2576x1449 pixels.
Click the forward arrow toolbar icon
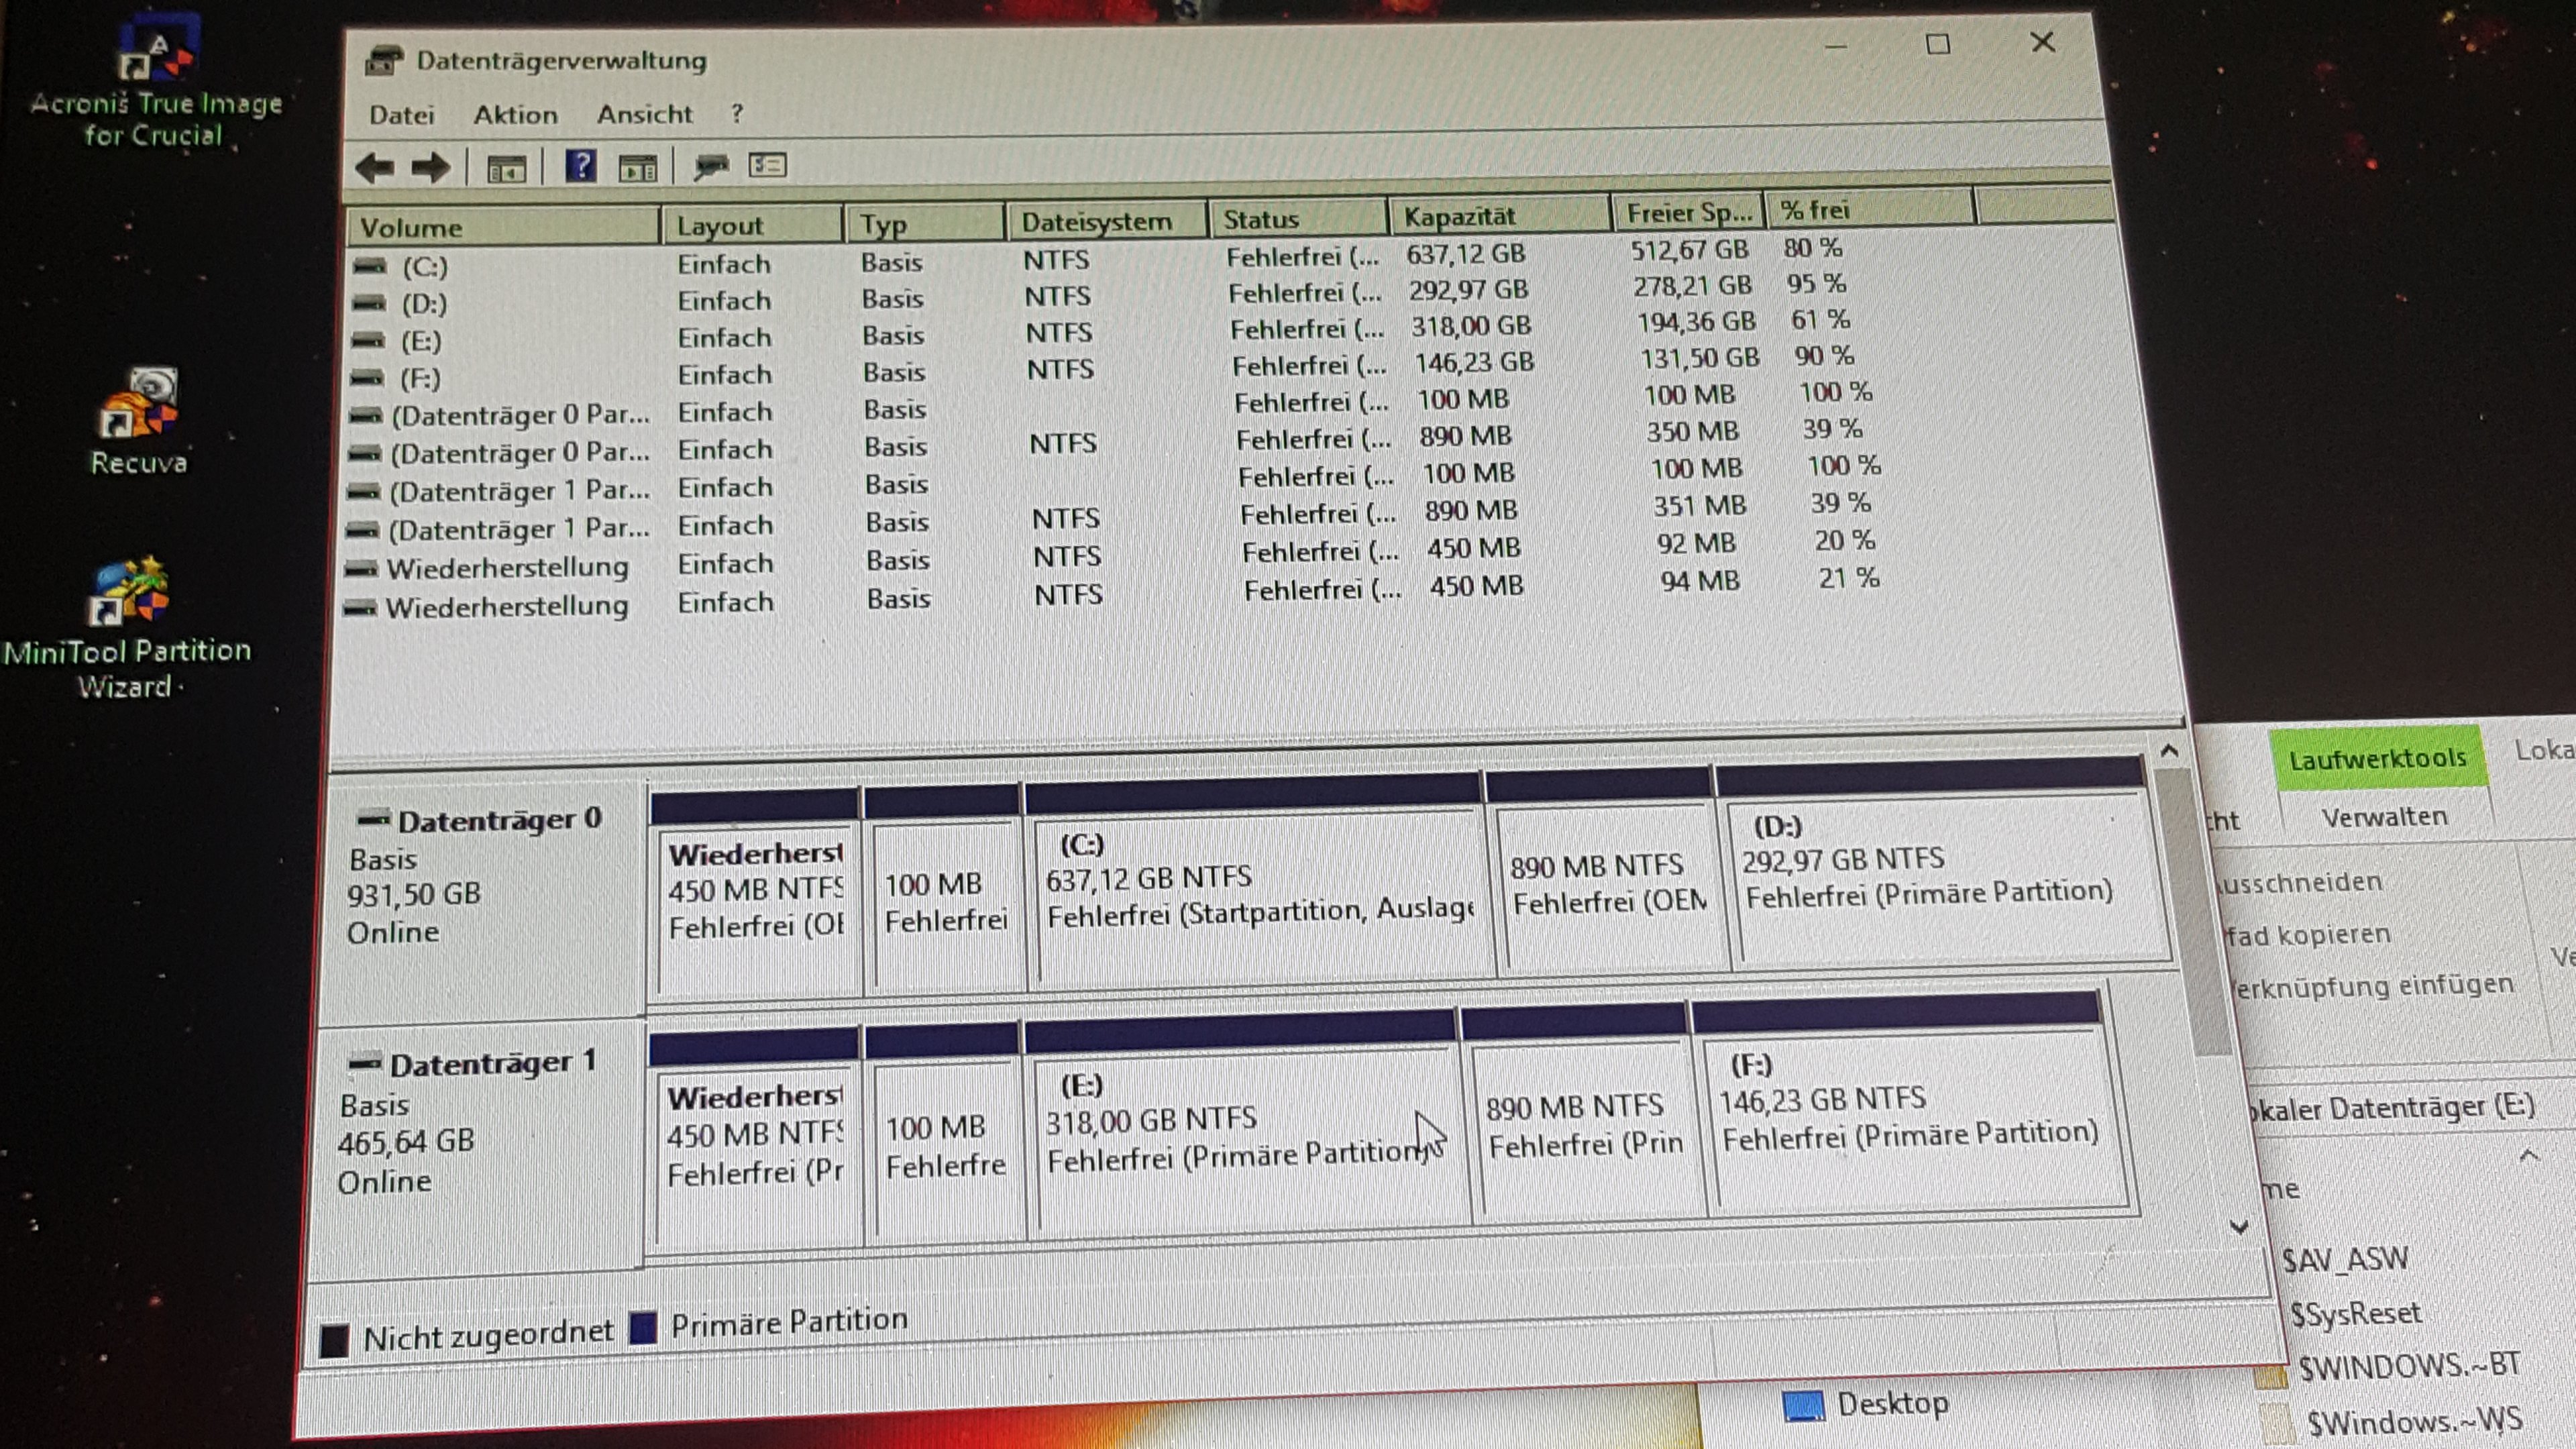coord(431,168)
